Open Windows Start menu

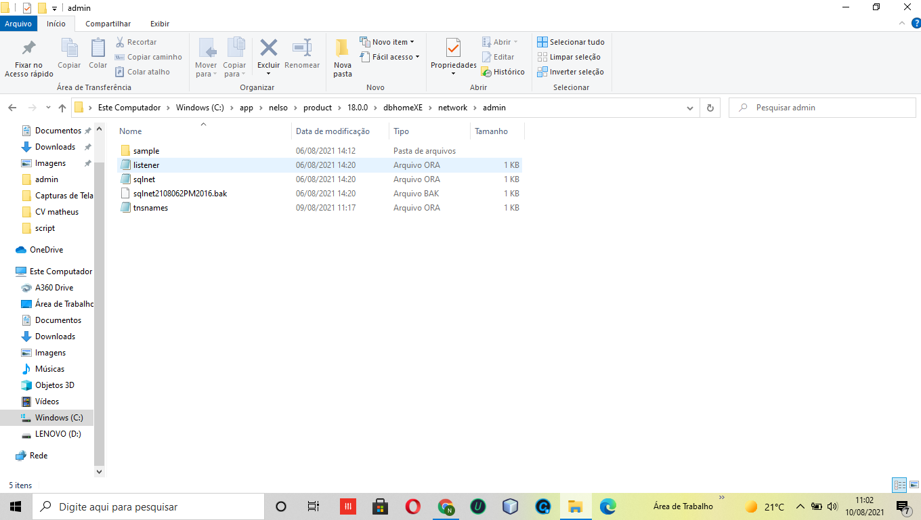tap(16, 506)
